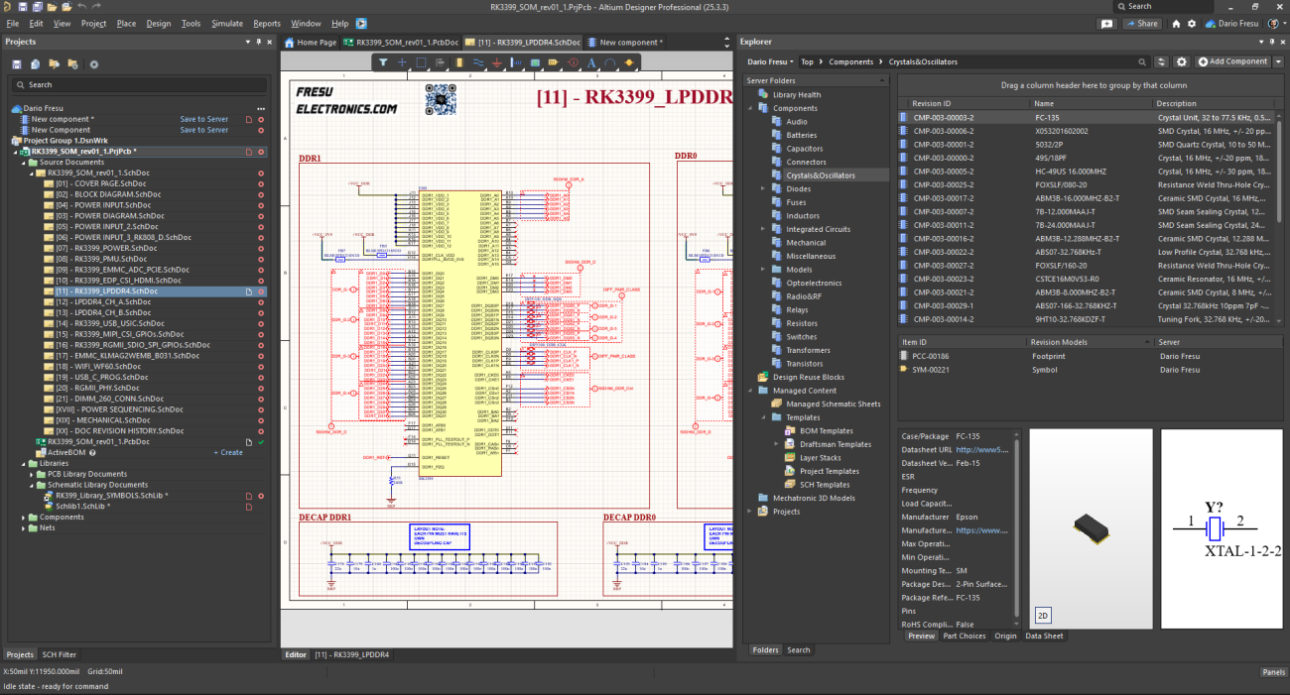Image resolution: width=1290 pixels, height=695 pixels.
Task: Select the place directive/info icon
Action: [x=573, y=62]
